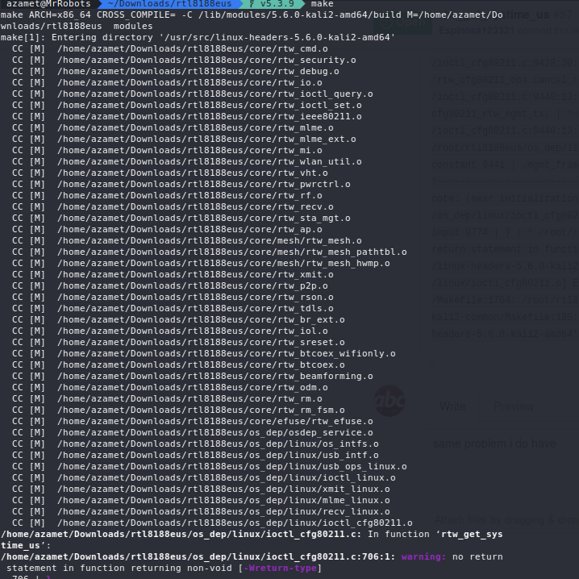Select the rtw_recv.o compile line

173,207
